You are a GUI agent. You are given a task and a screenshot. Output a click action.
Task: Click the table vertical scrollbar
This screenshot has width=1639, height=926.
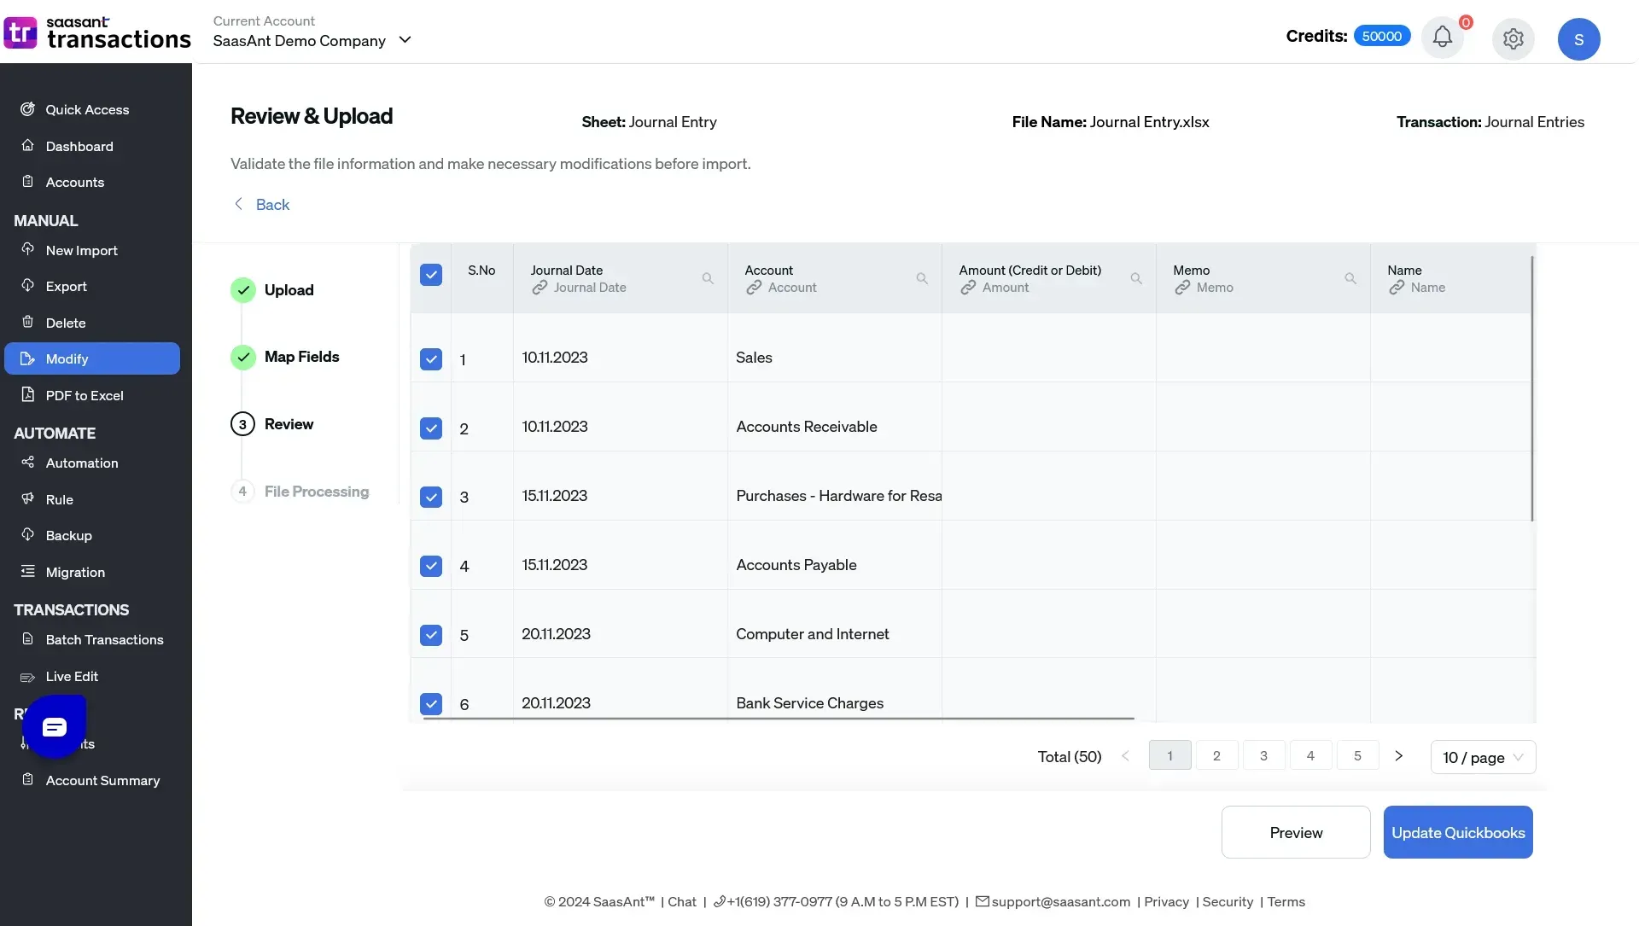coord(1532,388)
